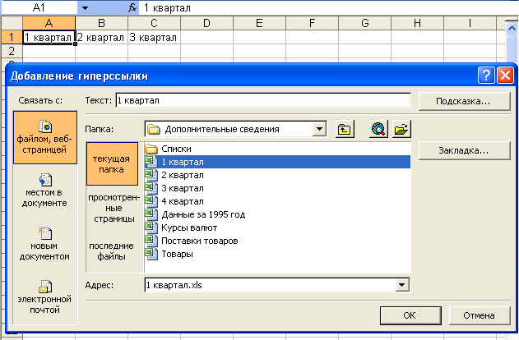Select cell B1 with 2 квартал
The width and height of the screenshot is (519, 340).
coord(101,37)
